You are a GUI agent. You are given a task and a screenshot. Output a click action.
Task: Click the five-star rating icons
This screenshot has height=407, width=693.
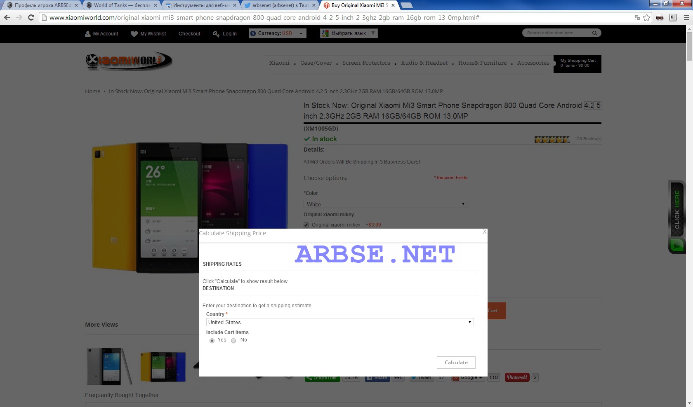pyautogui.click(x=552, y=139)
